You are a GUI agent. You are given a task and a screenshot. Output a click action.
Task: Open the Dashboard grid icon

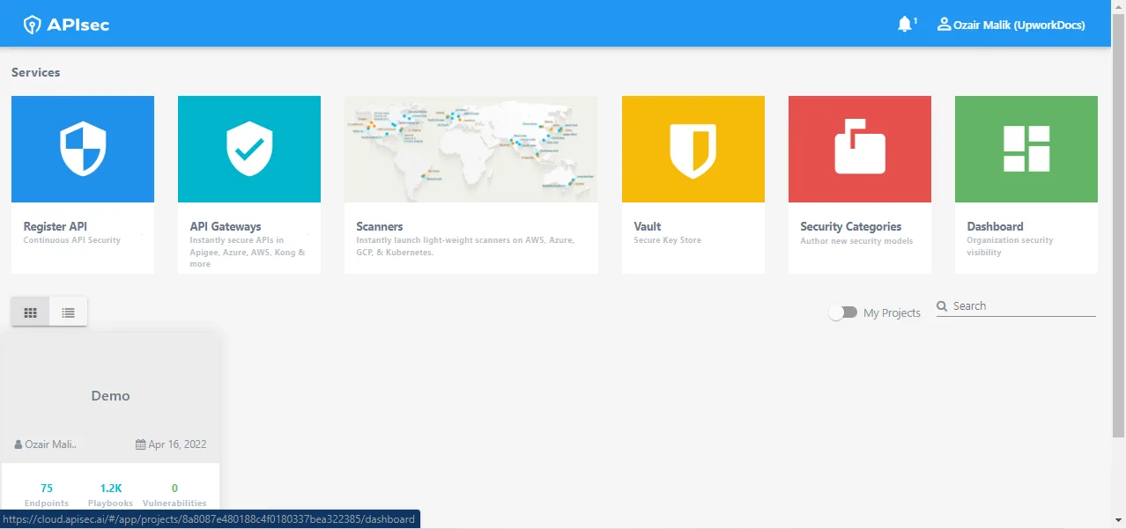(x=1025, y=148)
